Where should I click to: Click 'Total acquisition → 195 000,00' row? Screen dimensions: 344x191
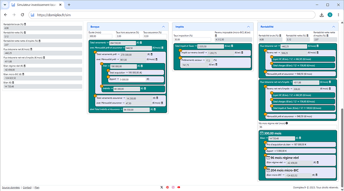tap(136, 73)
